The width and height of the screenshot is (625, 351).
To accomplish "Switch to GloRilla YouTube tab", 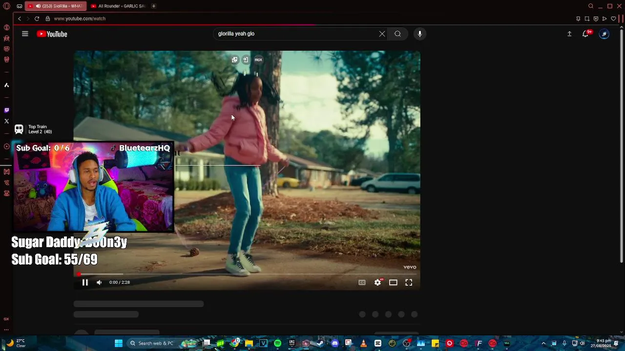I will coord(55,6).
